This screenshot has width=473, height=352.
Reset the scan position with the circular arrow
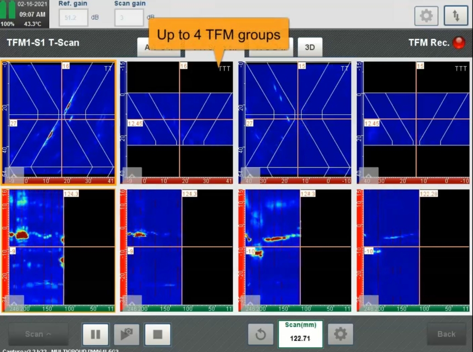pos(261,334)
